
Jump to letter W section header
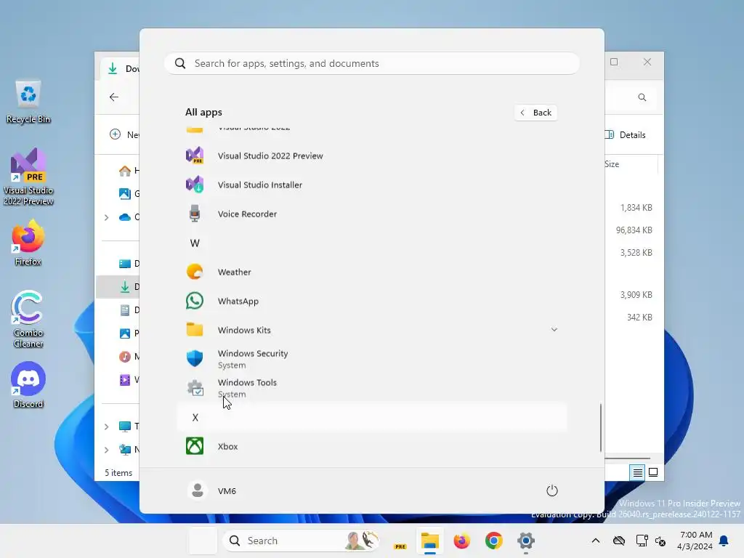coord(195,243)
